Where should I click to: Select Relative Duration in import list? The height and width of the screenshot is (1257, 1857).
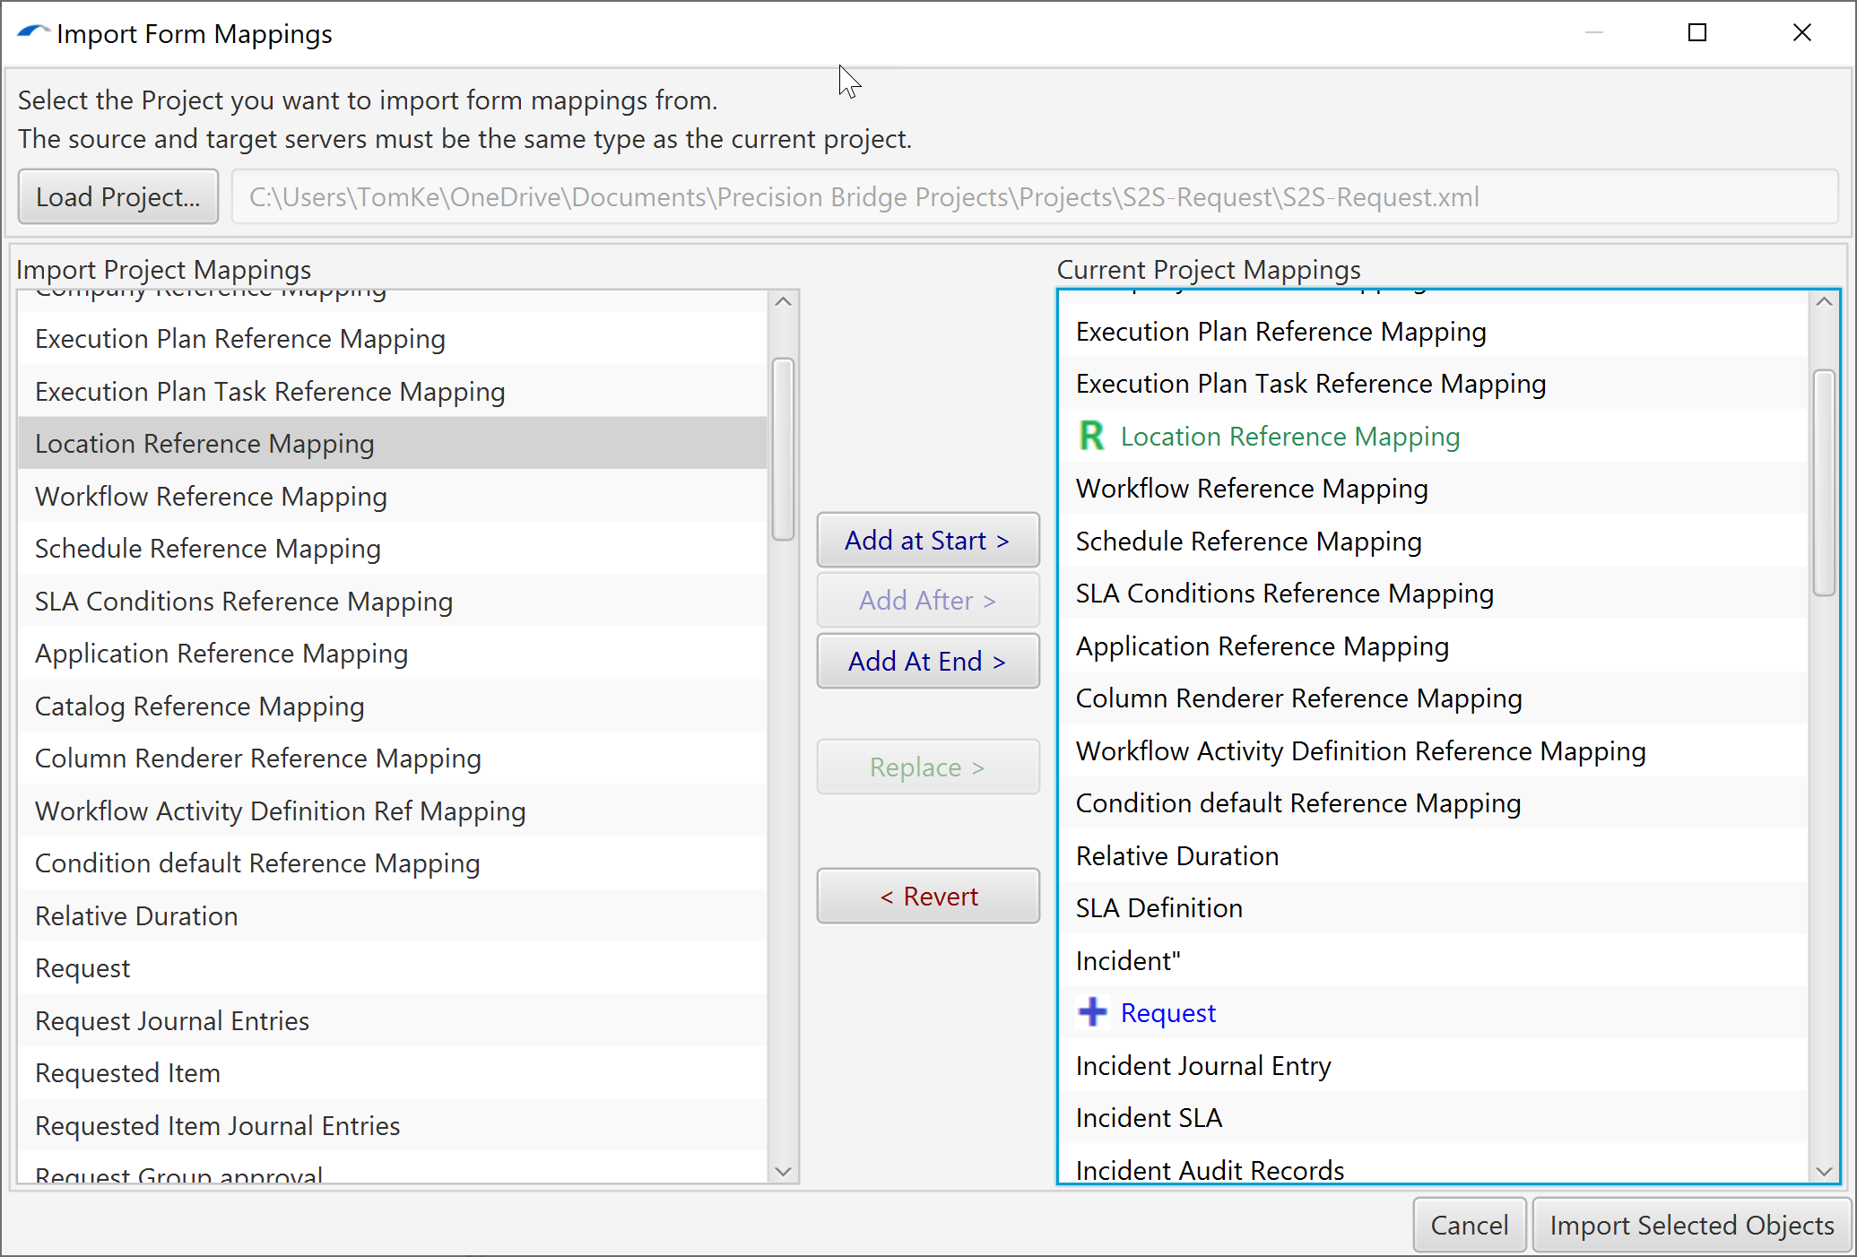pos(393,915)
